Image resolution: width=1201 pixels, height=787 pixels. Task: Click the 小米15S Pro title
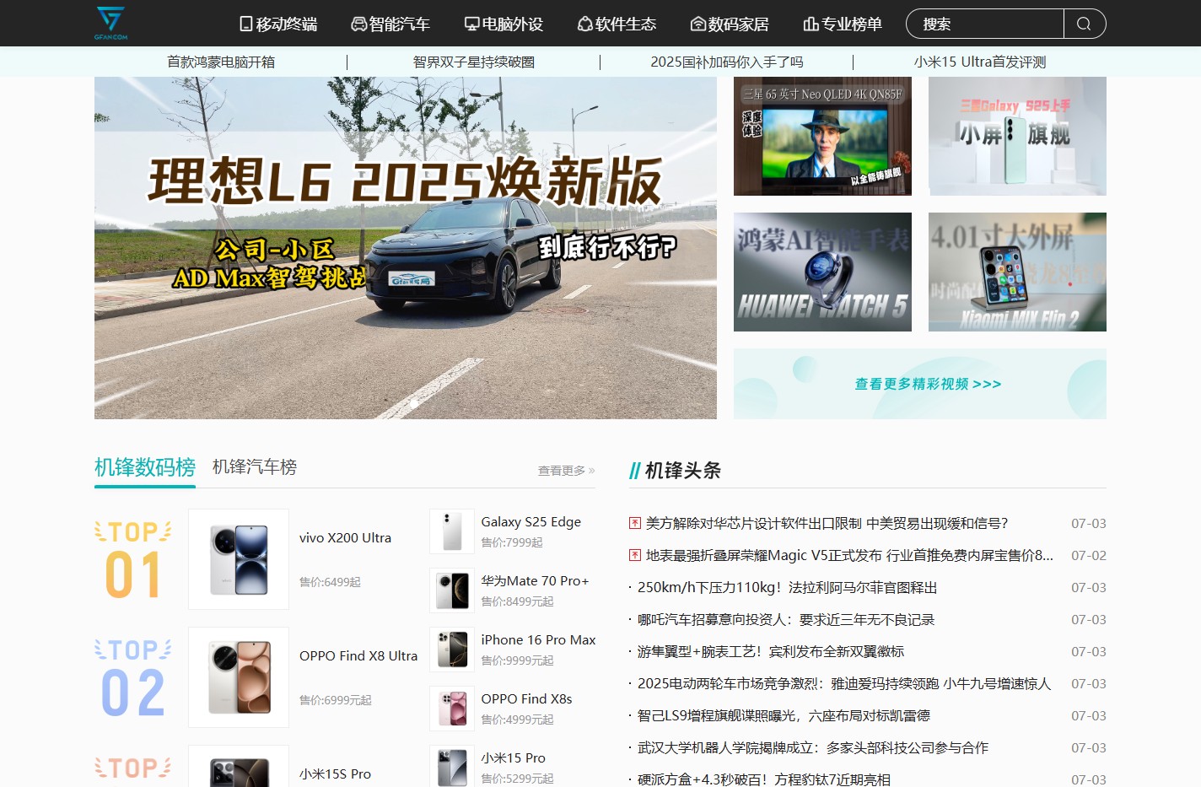[x=335, y=774]
